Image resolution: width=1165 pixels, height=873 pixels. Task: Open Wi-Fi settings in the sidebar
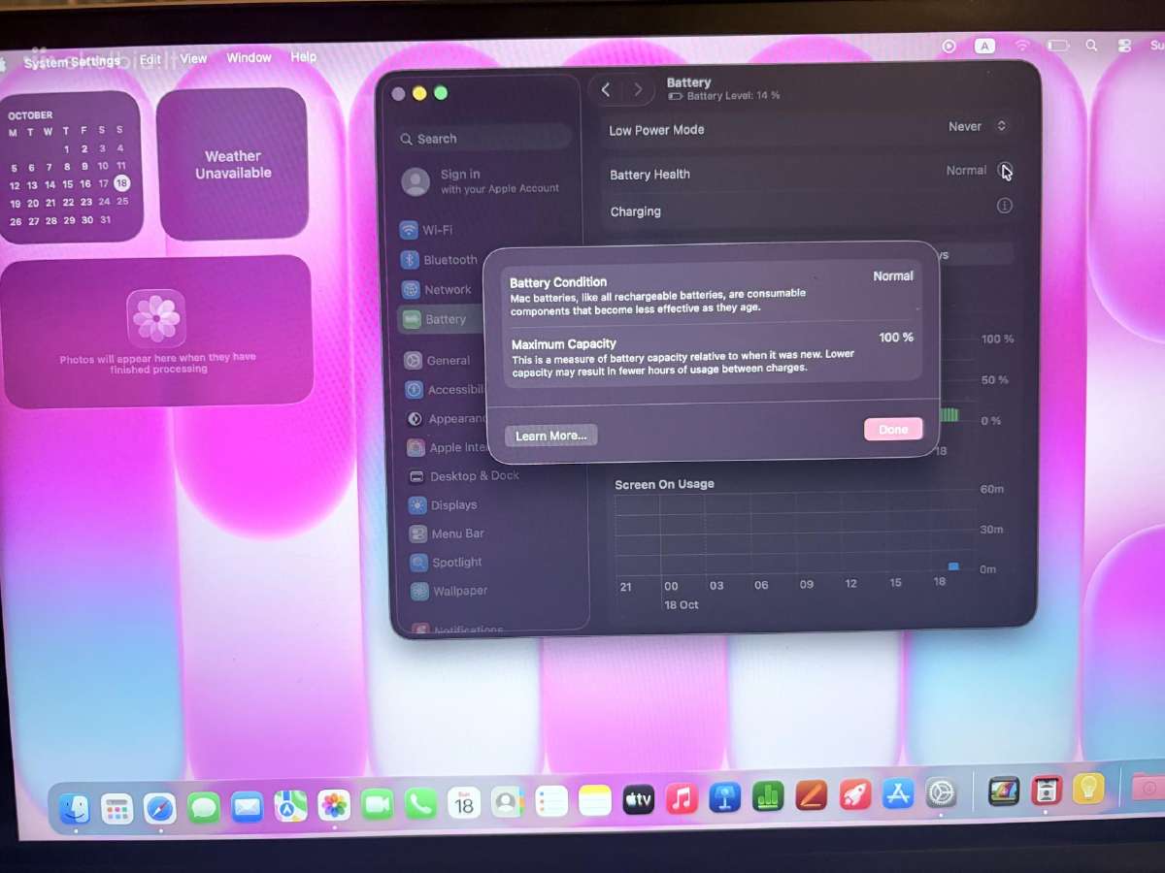point(427,230)
